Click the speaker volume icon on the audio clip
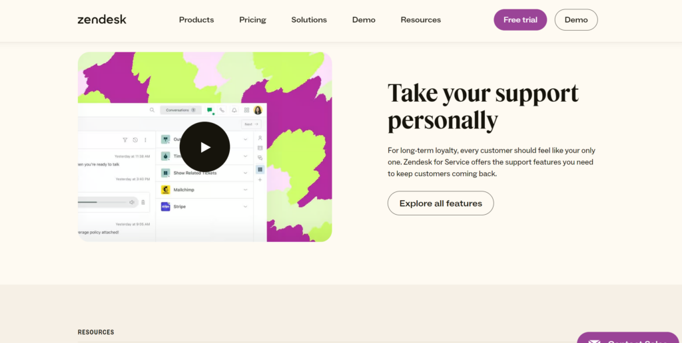This screenshot has width=682, height=343. click(x=132, y=202)
